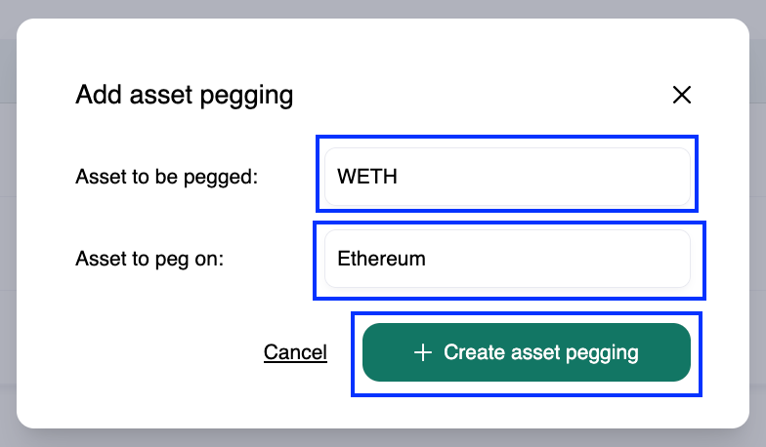The image size is (766, 447).
Task: Focus the Asset to be pegged field
Action: pyautogui.click(x=507, y=177)
